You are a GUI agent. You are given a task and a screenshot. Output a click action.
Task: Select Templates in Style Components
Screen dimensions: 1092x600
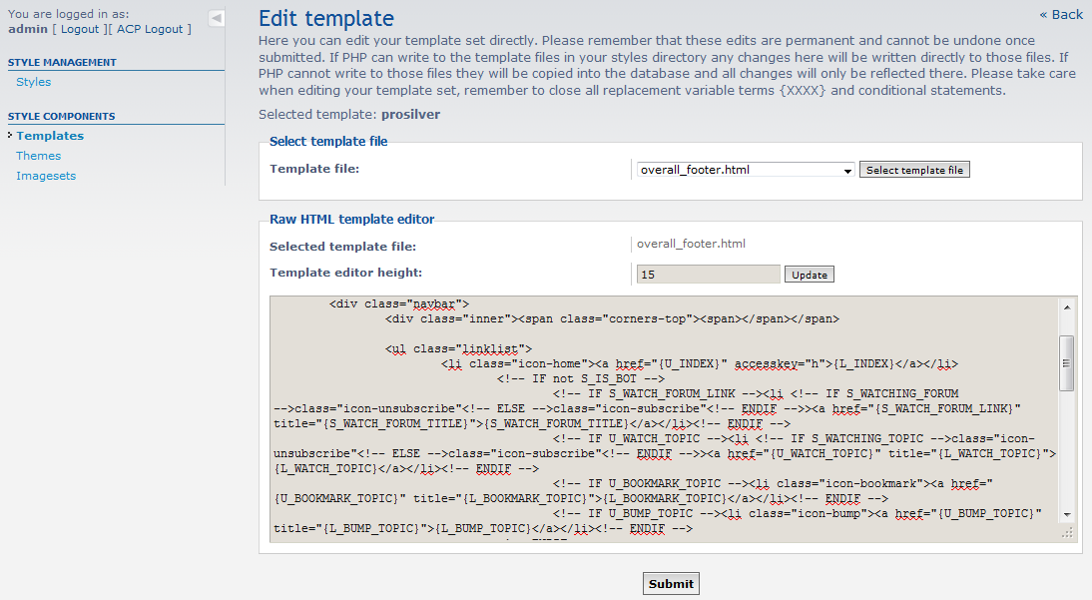tap(50, 136)
